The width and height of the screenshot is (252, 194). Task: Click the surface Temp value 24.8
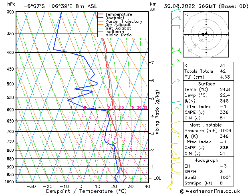click(225, 89)
